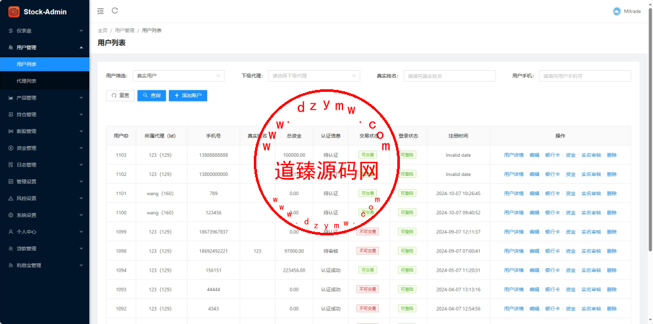Open the 下级代理 dropdown
This screenshot has height=324, width=653.
314,76
